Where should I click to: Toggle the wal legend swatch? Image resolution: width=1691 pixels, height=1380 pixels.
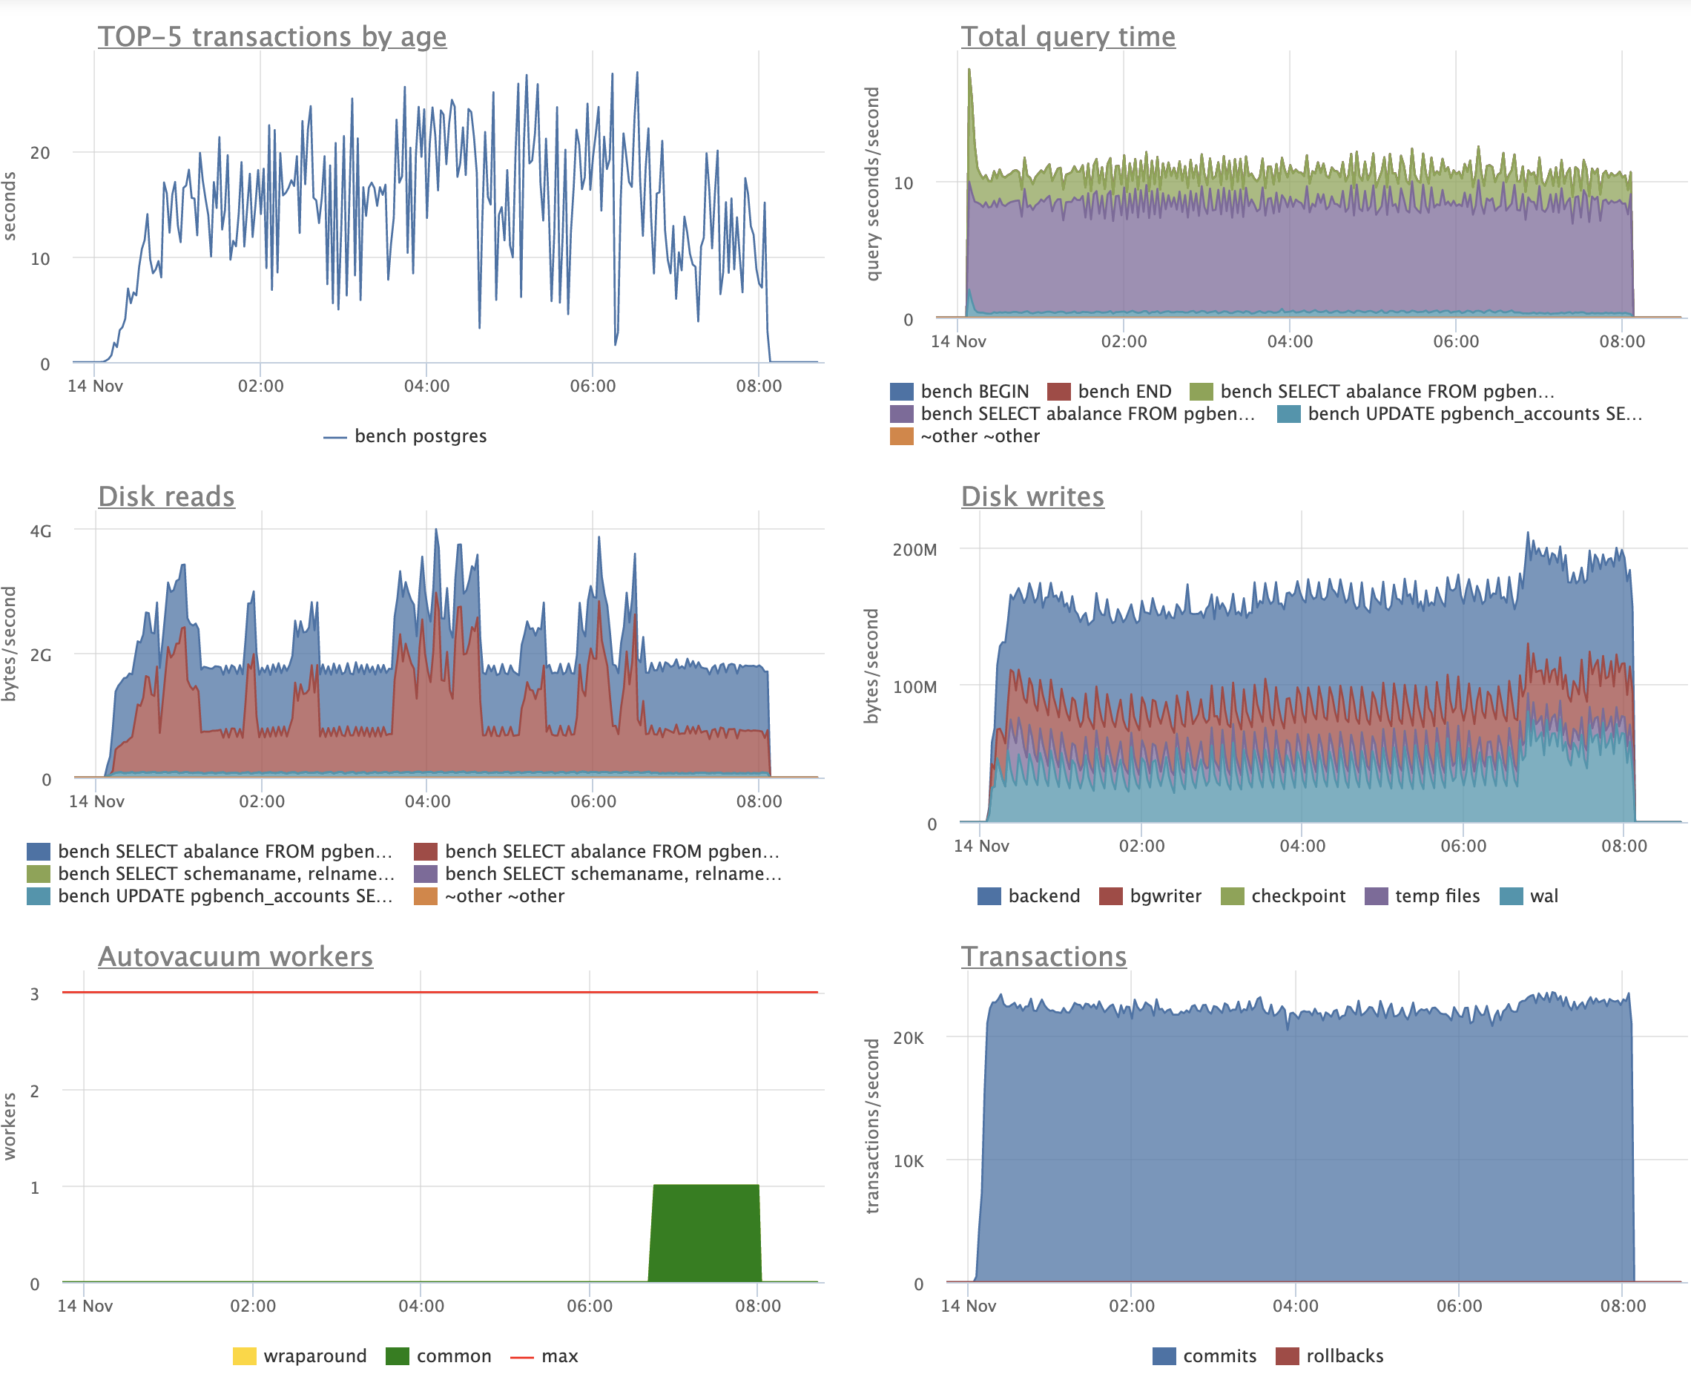1511,896
